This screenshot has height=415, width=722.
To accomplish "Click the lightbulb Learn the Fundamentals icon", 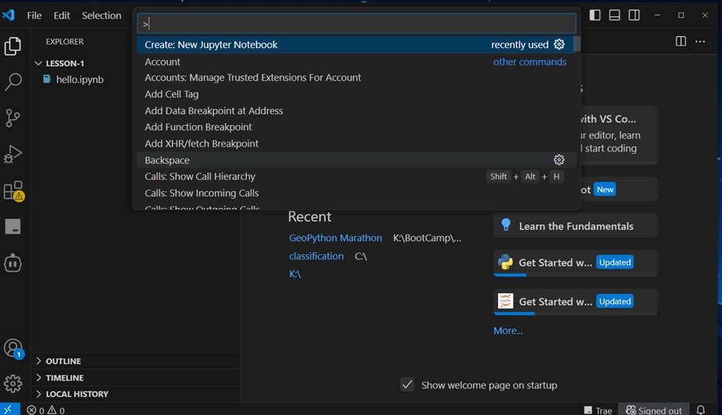I will (506, 225).
